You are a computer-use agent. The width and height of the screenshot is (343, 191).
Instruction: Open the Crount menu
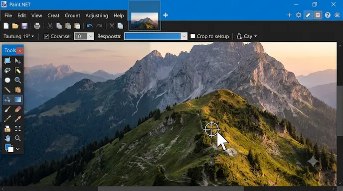pos(72,15)
